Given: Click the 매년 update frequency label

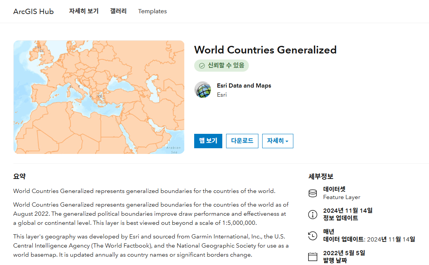Looking at the screenshot, I should tap(329, 232).
